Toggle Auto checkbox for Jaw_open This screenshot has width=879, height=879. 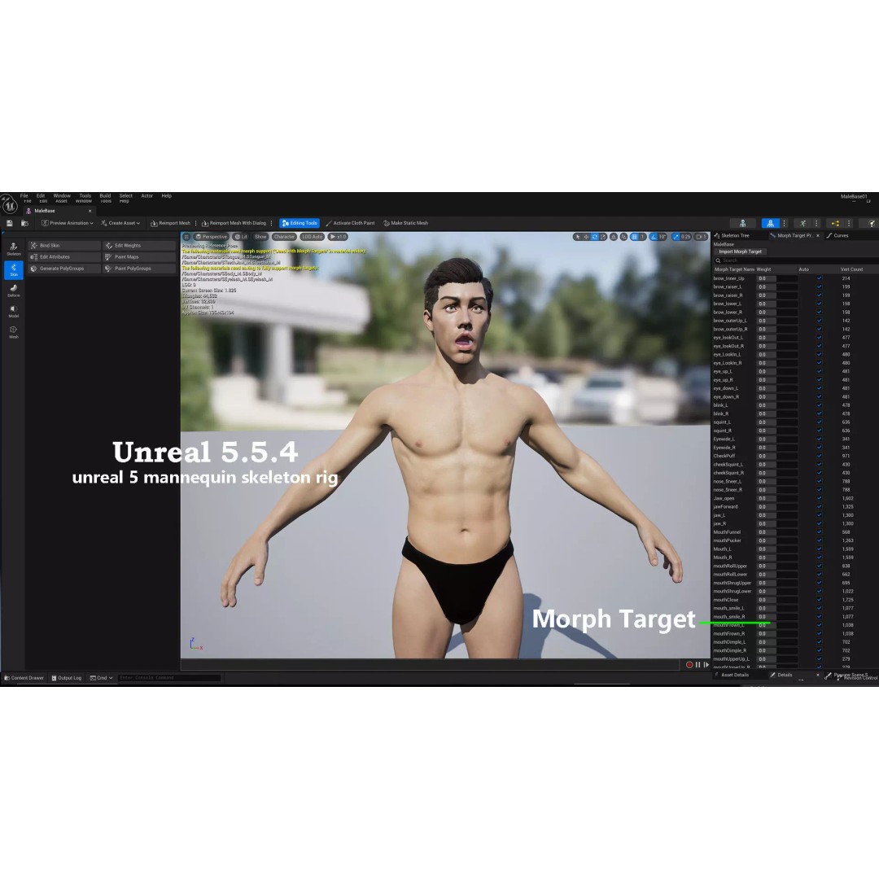(x=819, y=498)
